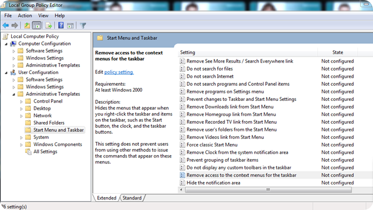Open the Help menu

[x=59, y=16]
